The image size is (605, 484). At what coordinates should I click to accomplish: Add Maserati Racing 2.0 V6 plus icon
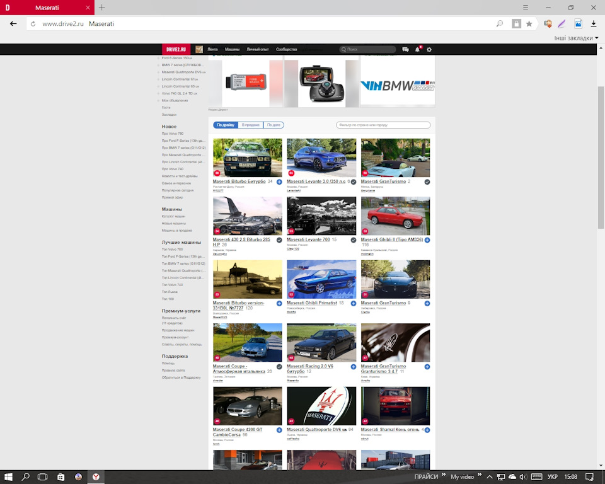coord(353,367)
